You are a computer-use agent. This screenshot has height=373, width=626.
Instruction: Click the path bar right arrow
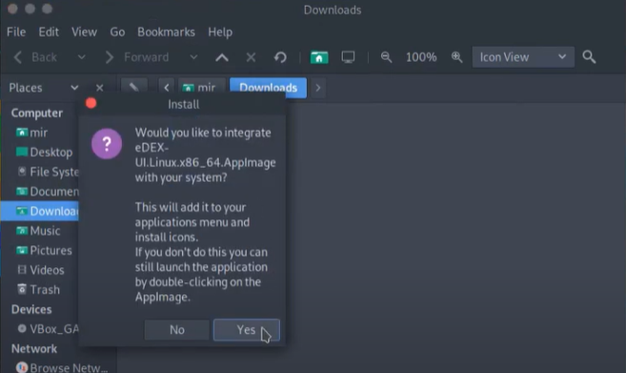pos(318,88)
